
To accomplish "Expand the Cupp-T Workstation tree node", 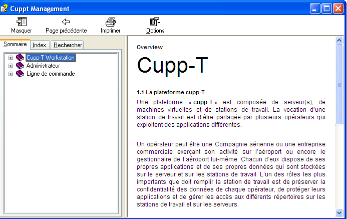I will point(11,58).
